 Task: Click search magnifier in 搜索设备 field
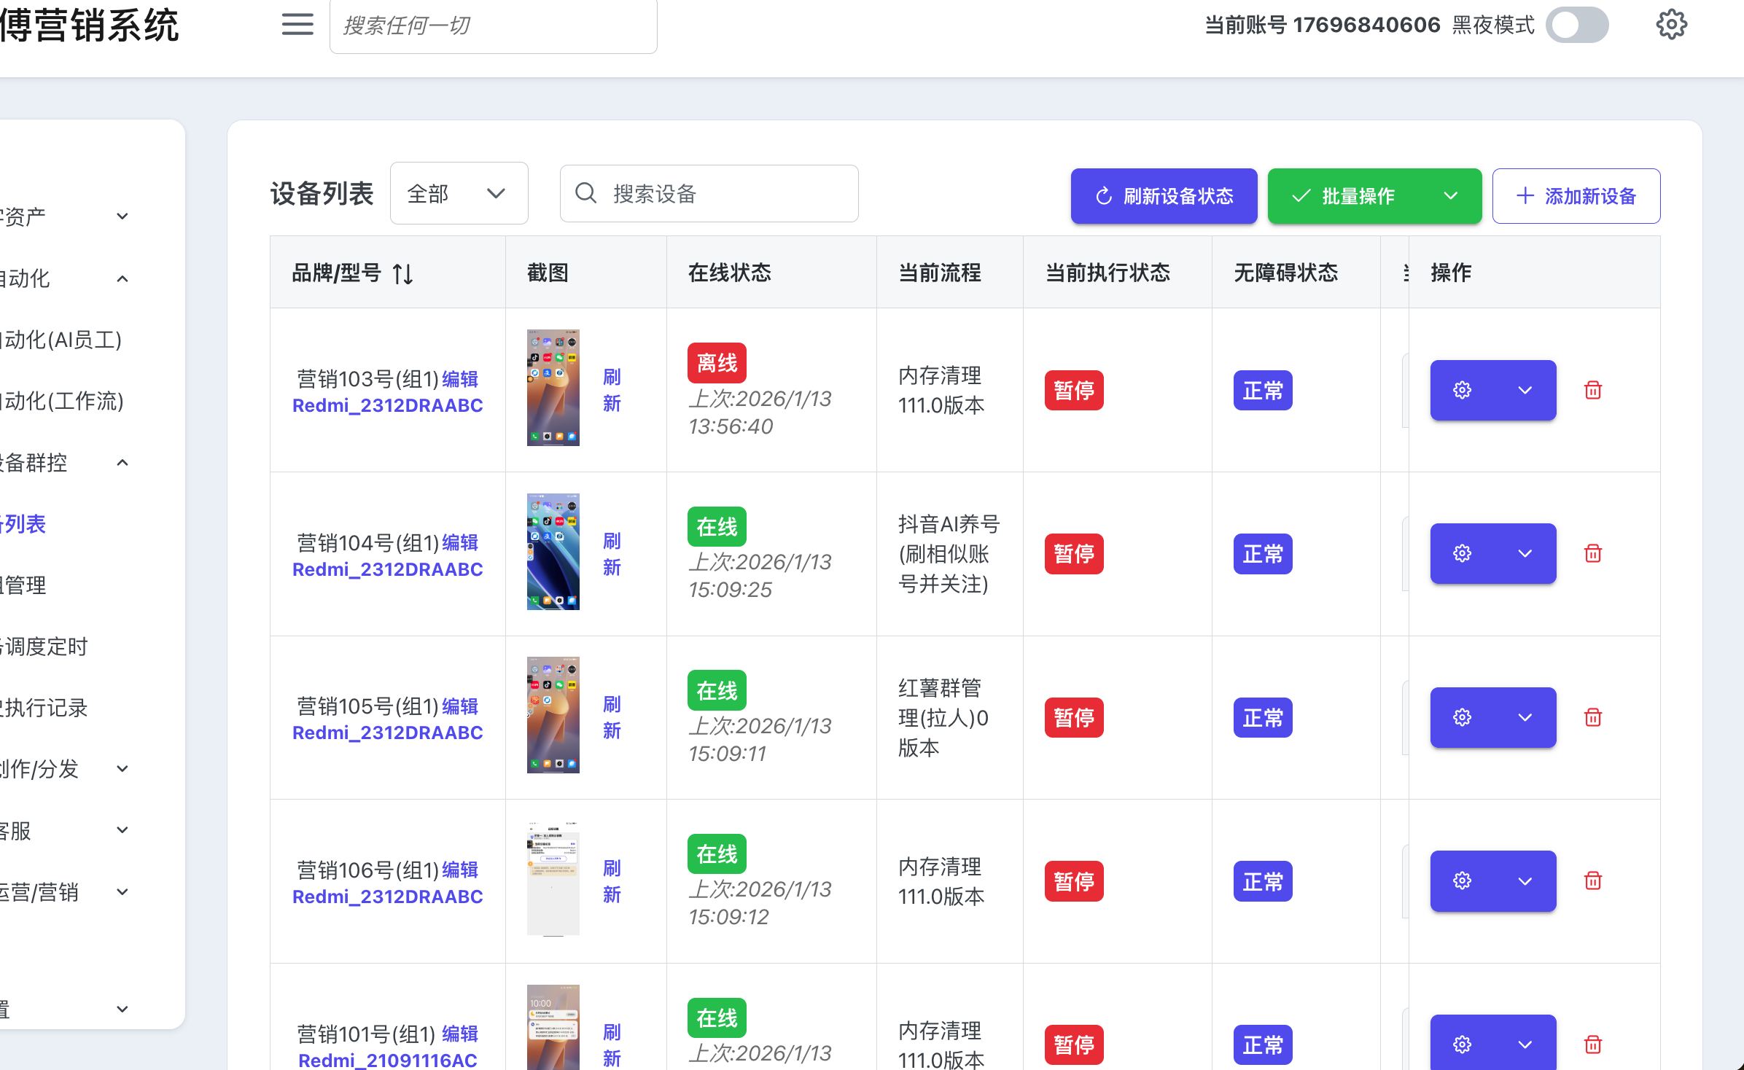pos(585,193)
